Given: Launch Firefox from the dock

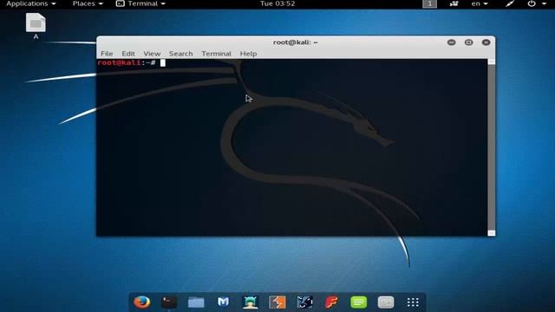Looking at the screenshot, I should (x=142, y=302).
